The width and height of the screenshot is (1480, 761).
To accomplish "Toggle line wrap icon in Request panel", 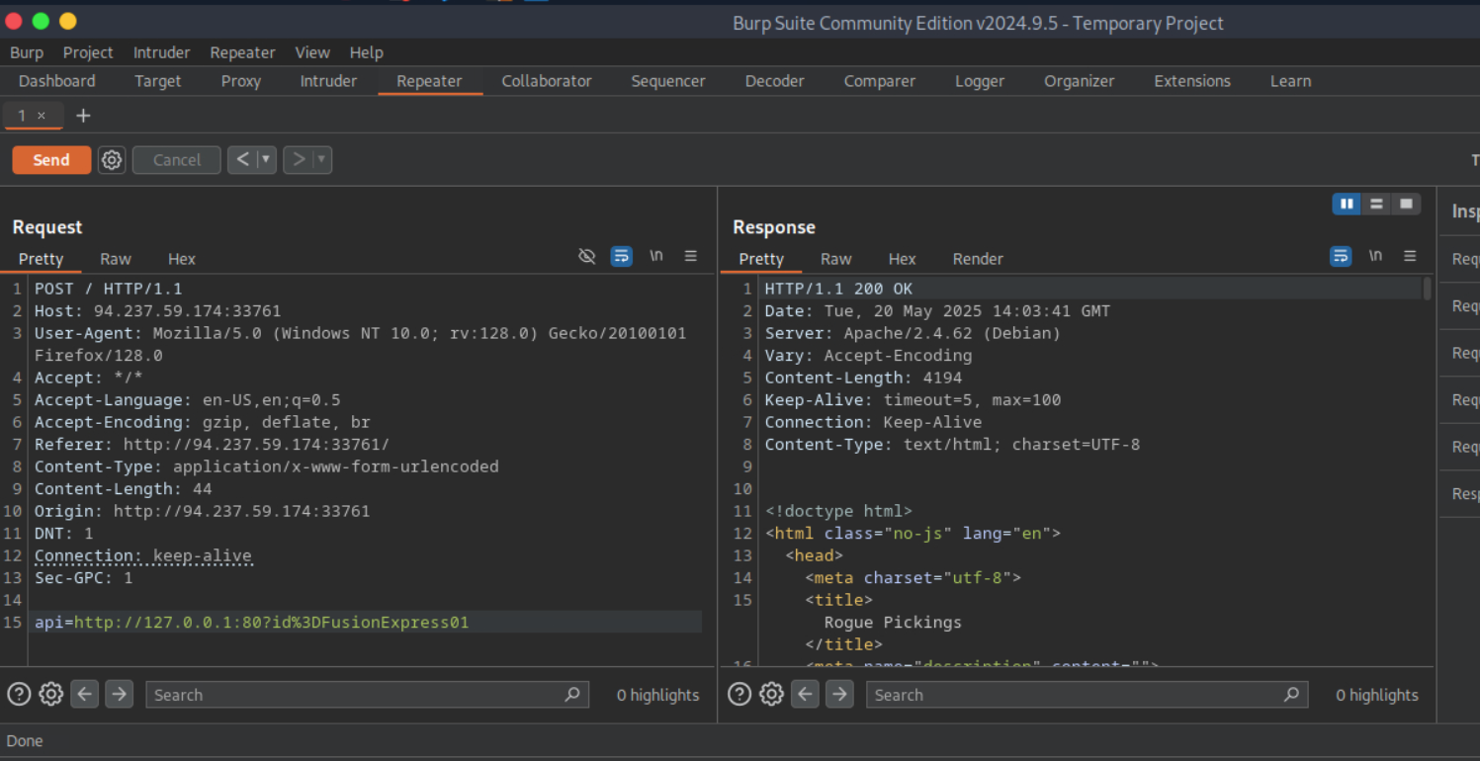I will [621, 257].
